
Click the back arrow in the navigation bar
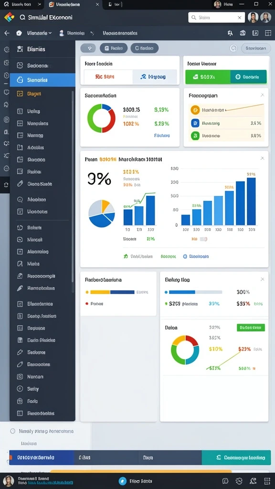click(x=7, y=33)
